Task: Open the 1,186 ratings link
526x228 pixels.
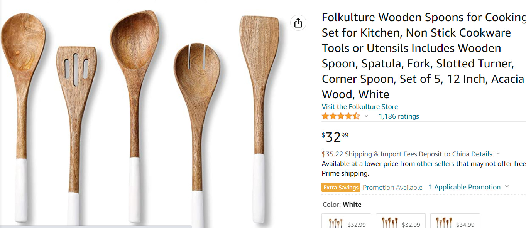Action: click(x=399, y=116)
